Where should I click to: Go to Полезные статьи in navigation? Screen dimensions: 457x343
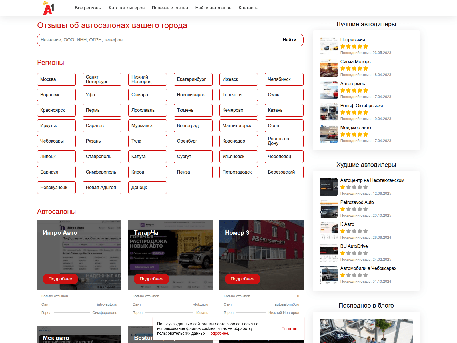pos(170,8)
